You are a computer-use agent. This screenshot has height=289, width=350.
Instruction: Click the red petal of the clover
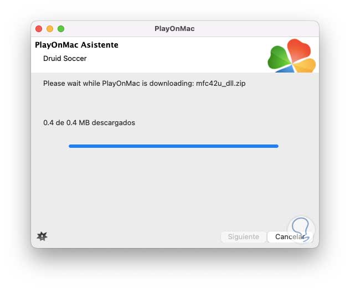click(x=298, y=50)
